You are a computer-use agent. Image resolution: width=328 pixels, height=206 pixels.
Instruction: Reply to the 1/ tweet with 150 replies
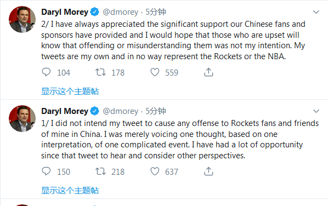(46, 171)
